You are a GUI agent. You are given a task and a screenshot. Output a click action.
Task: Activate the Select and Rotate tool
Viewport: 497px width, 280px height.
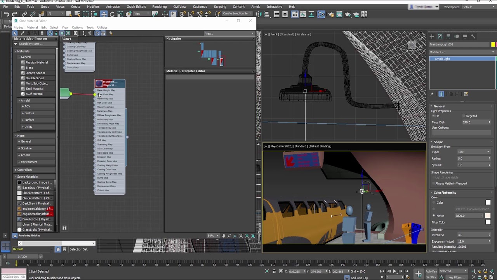112,14
